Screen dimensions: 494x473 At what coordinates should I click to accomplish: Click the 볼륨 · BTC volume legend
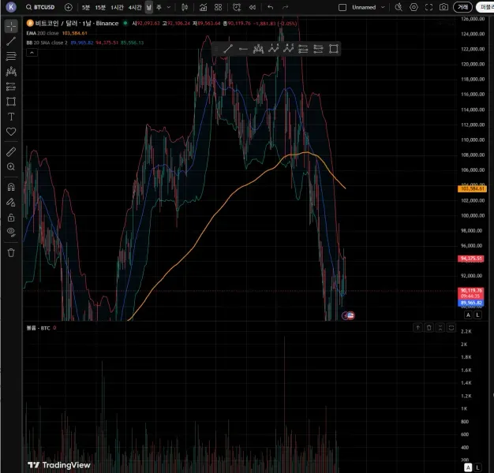pyautogui.click(x=39, y=328)
